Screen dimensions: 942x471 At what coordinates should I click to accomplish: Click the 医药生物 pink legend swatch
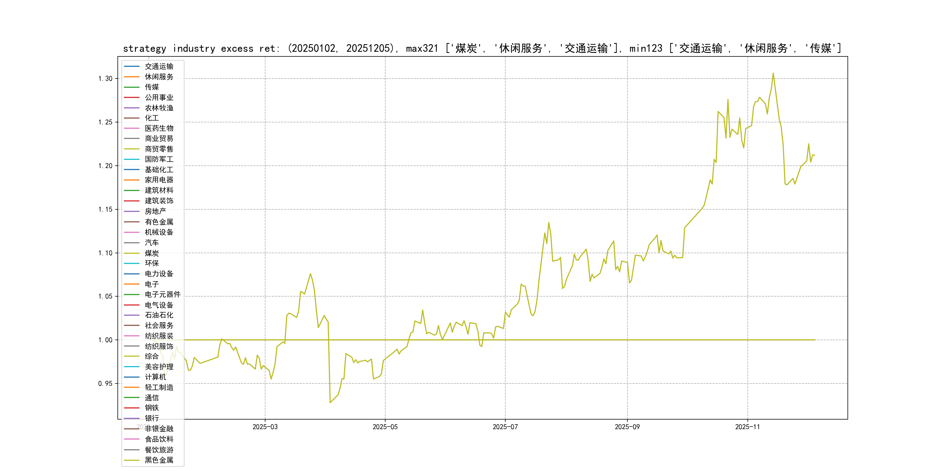132,128
